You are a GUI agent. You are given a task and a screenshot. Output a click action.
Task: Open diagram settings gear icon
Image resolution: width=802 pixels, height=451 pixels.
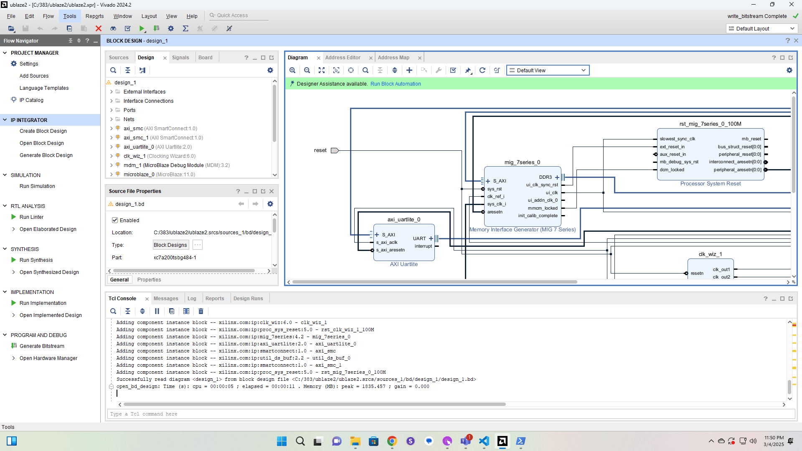click(x=789, y=70)
